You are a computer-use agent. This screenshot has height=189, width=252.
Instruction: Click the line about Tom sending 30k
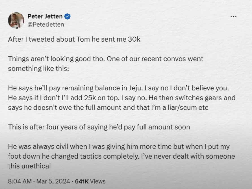click(74, 39)
